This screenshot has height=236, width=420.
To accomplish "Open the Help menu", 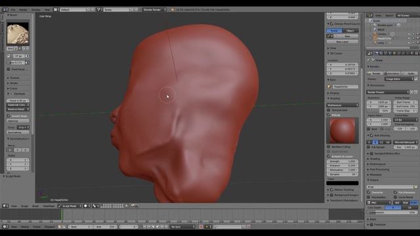I will pyautogui.click(x=47, y=10).
